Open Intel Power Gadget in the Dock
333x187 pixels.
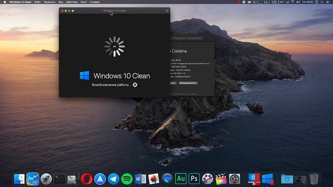coord(33,179)
